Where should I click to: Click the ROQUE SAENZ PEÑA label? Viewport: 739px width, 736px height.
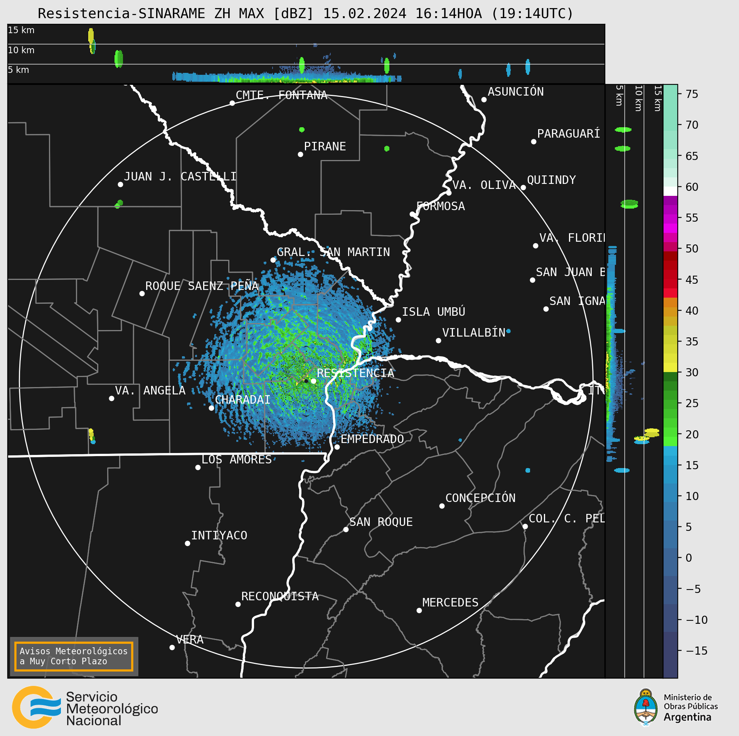[x=202, y=286]
